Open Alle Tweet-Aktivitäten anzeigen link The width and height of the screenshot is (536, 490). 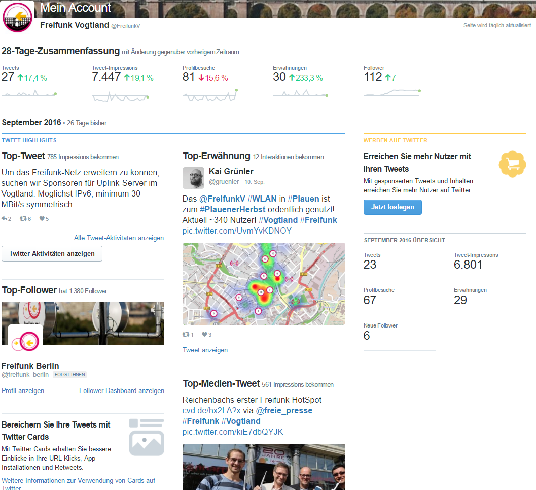click(119, 238)
